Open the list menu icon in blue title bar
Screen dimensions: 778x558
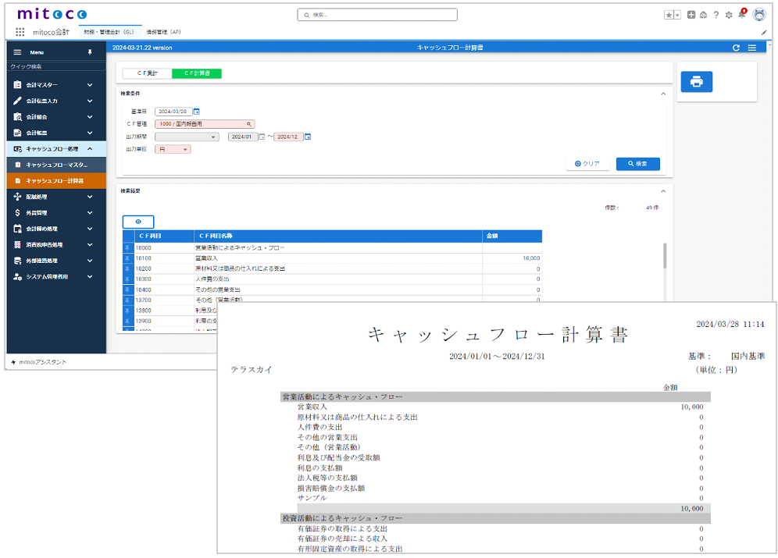752,48
